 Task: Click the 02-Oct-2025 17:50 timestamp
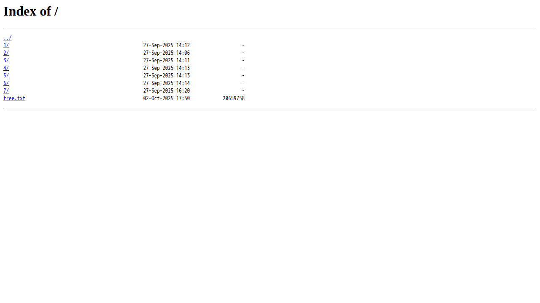[166, 98]
